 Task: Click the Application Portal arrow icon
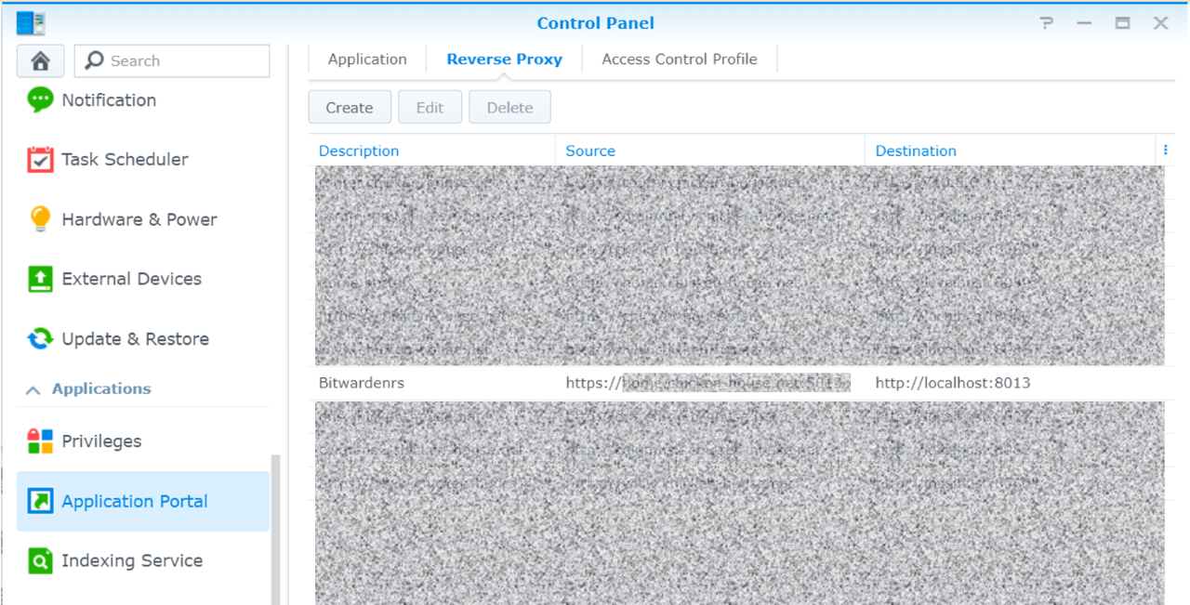tap(40, 502)
